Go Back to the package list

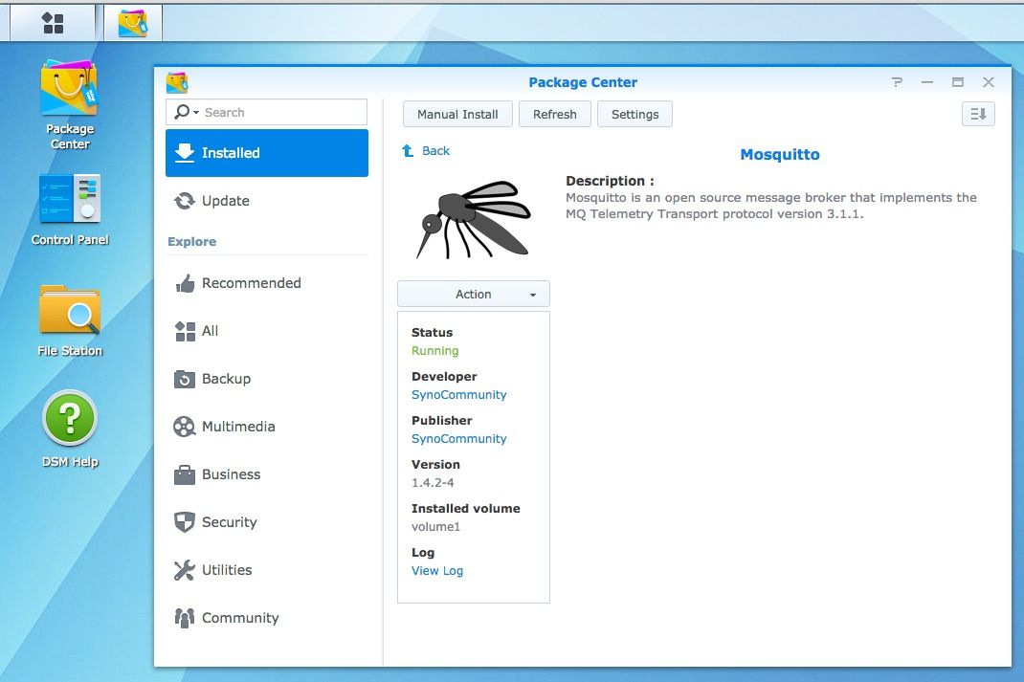[435, 151]
